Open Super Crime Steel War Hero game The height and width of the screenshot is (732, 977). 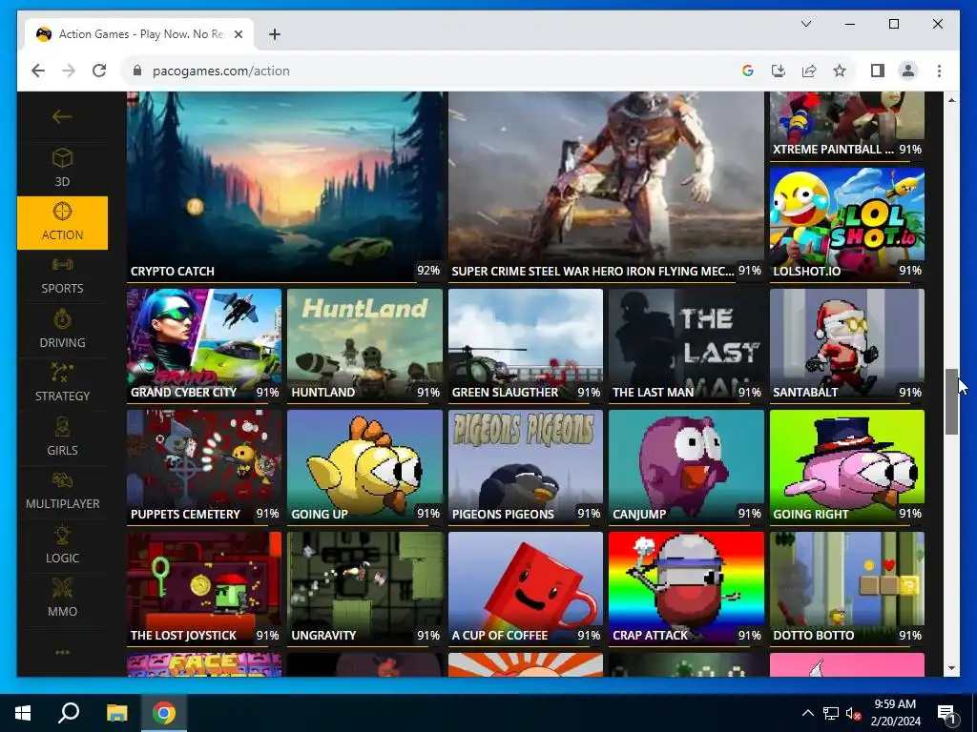pos(606,187)
